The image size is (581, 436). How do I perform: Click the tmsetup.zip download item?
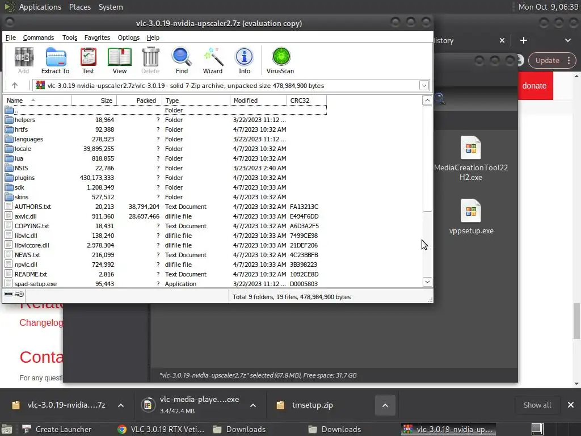313,405
